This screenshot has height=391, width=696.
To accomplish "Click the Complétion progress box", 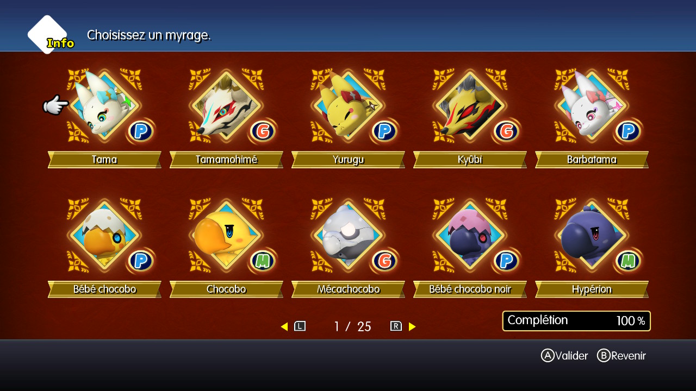I will [x=576, y=321].
